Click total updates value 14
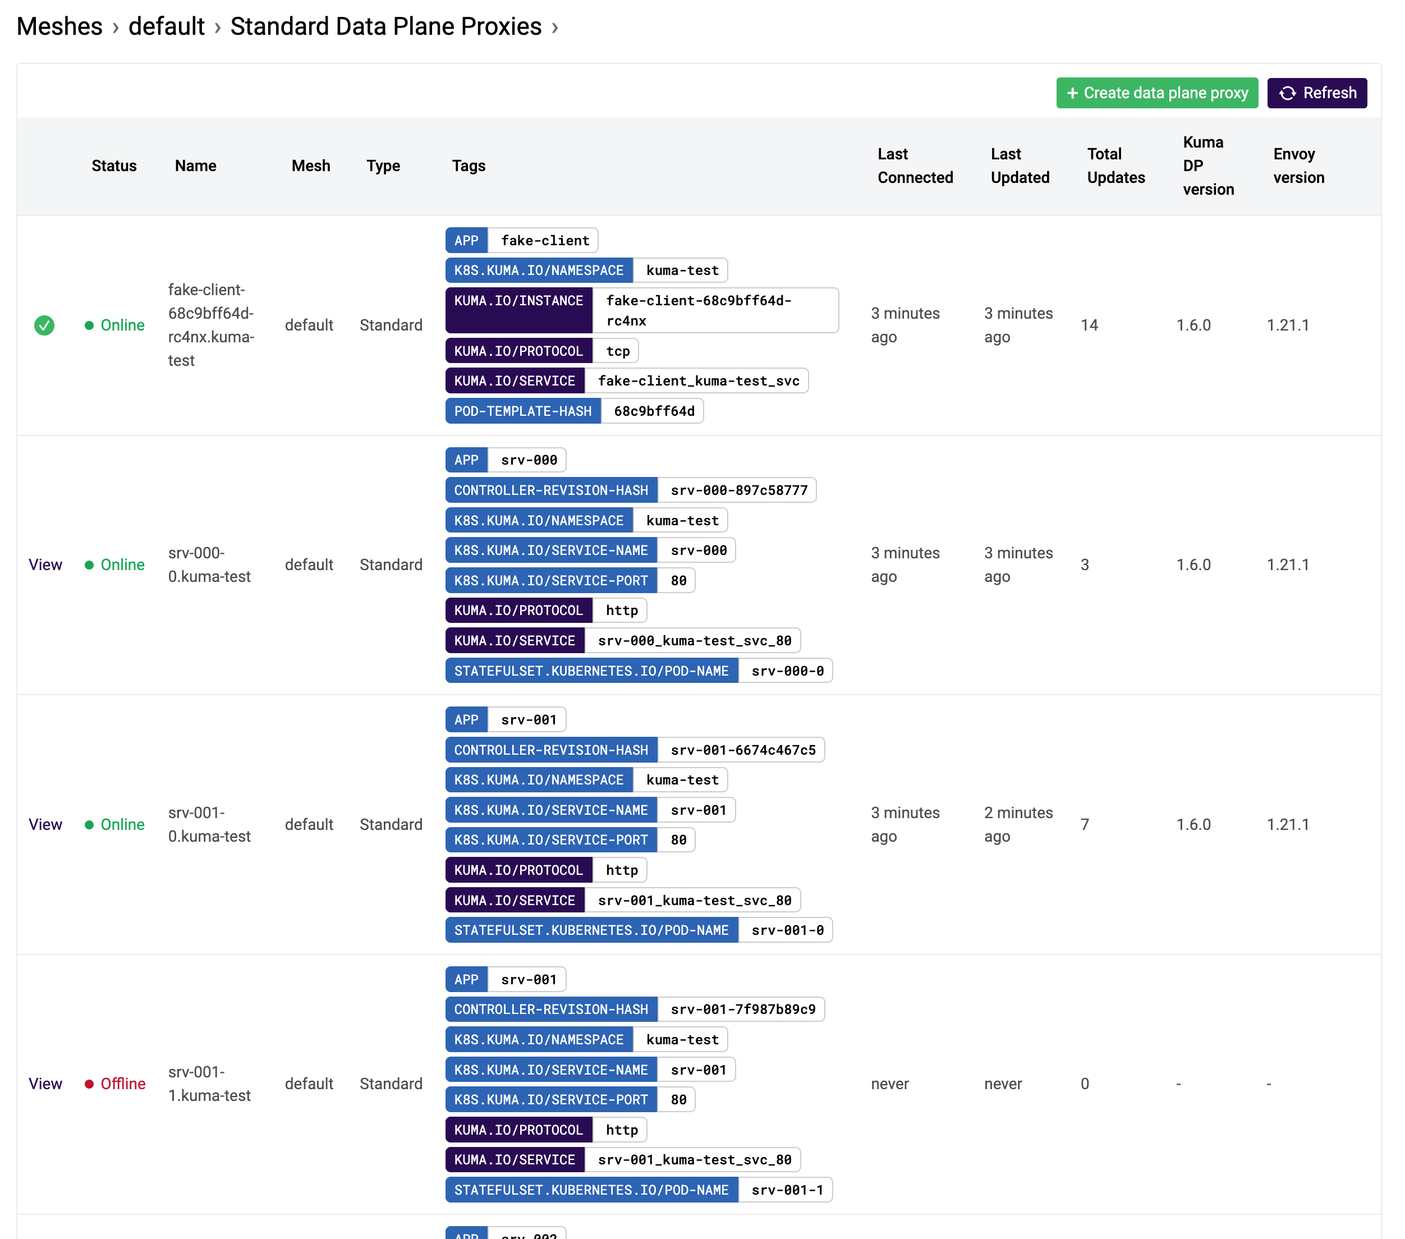This screenshot has height=1239, width=1405. 1090,325
